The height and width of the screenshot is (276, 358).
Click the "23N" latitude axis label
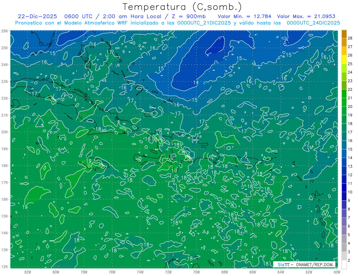4,81
